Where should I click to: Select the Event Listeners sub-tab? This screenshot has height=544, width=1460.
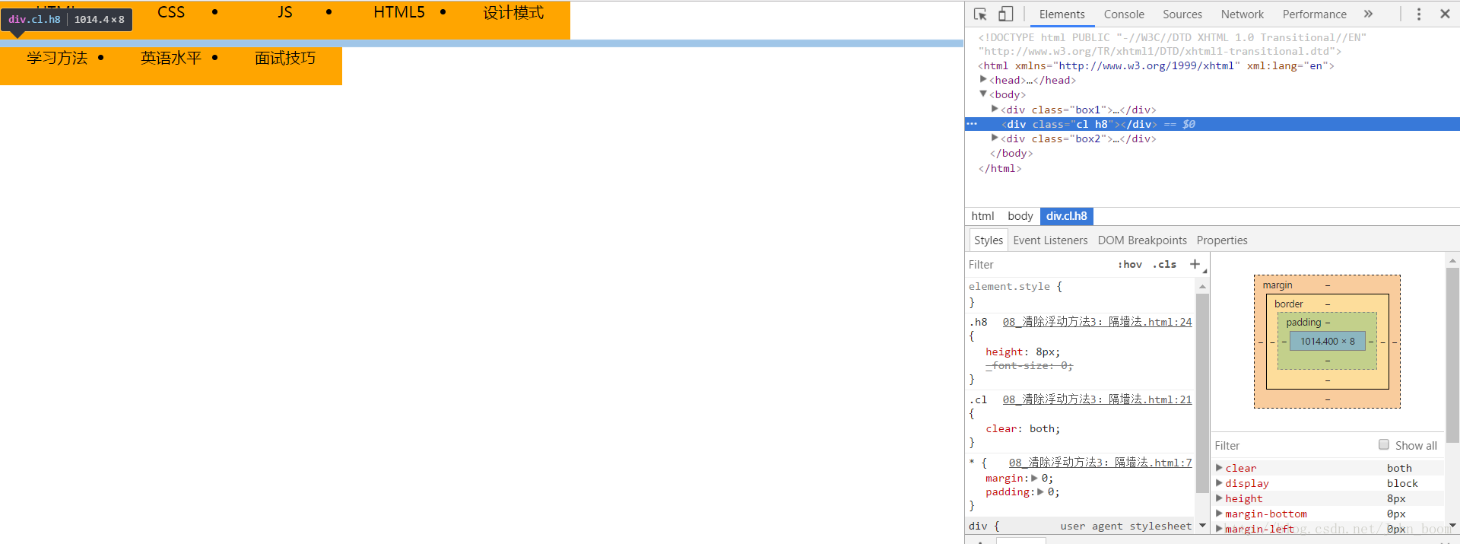click(1050, 240)
